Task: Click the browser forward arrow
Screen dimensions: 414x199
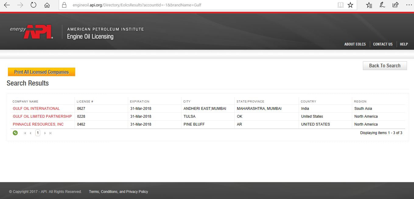Action: (20, 5)
